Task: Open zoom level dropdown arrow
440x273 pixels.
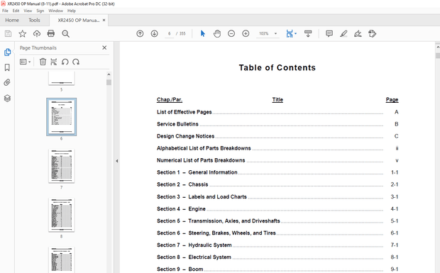Action: pos(275,33)
